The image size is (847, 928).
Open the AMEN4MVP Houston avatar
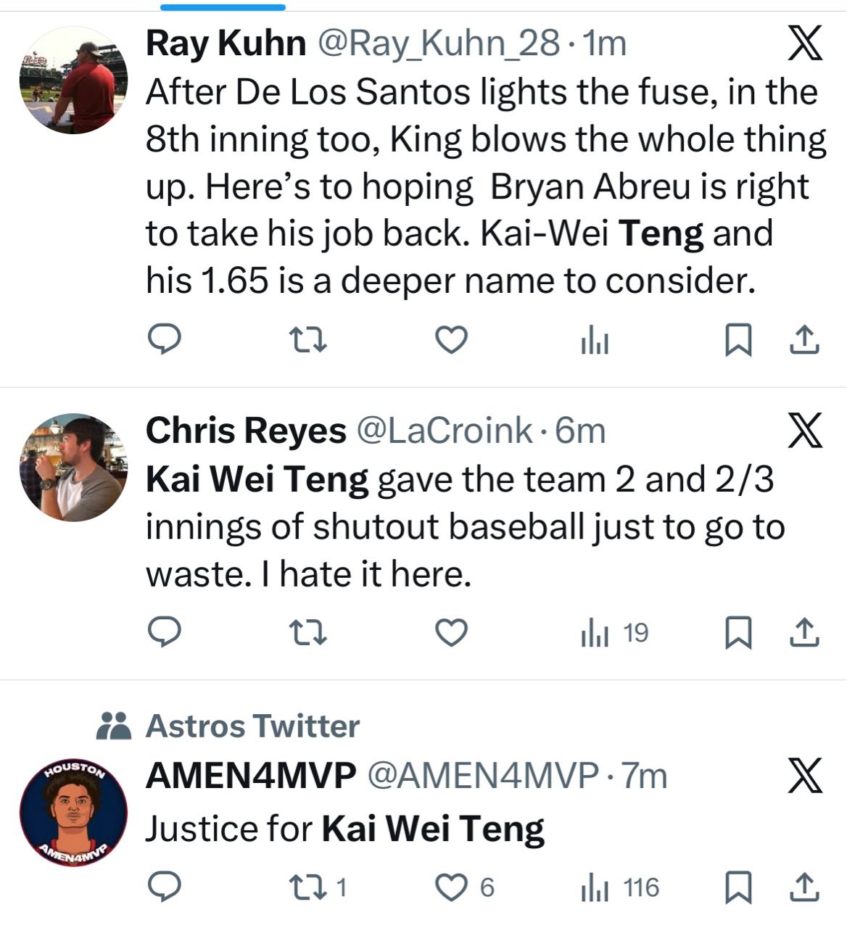(73, 813)
